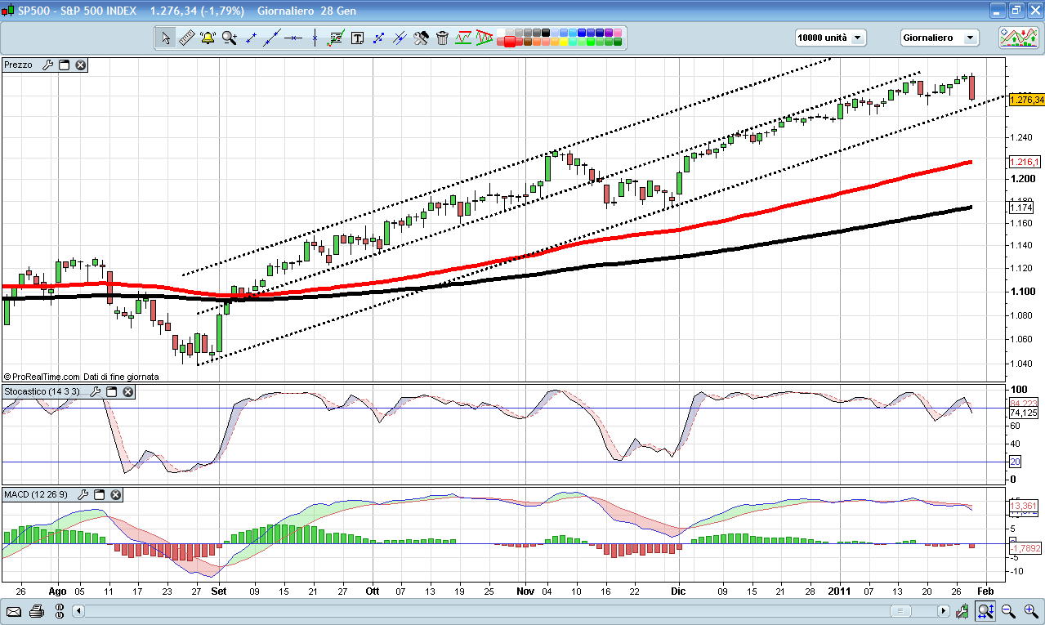Toggle the Stocastico panel window icon
Viewport: 1045px width, 625px height.
click(111, 392)
